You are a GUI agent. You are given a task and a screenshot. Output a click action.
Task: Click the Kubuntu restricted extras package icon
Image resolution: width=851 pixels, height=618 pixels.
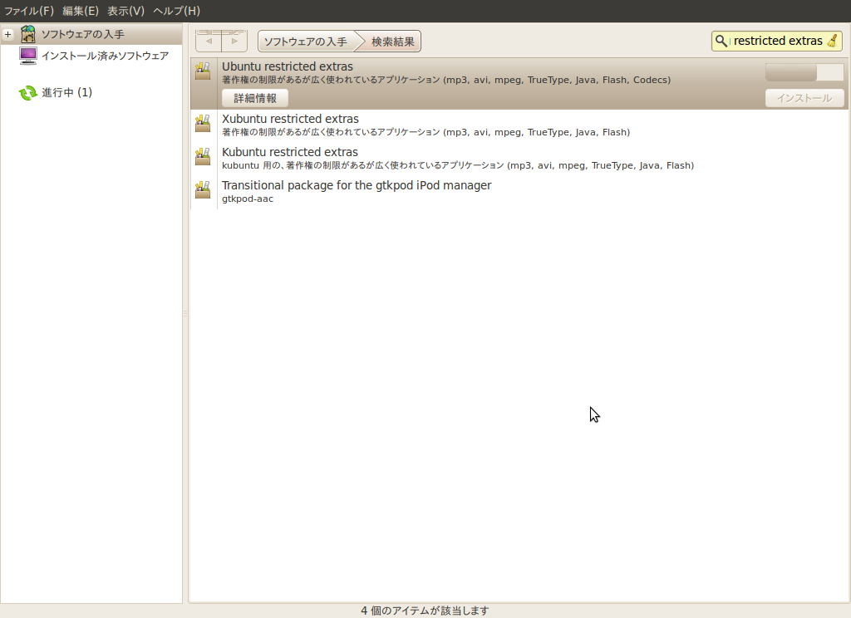pos(203,158)
